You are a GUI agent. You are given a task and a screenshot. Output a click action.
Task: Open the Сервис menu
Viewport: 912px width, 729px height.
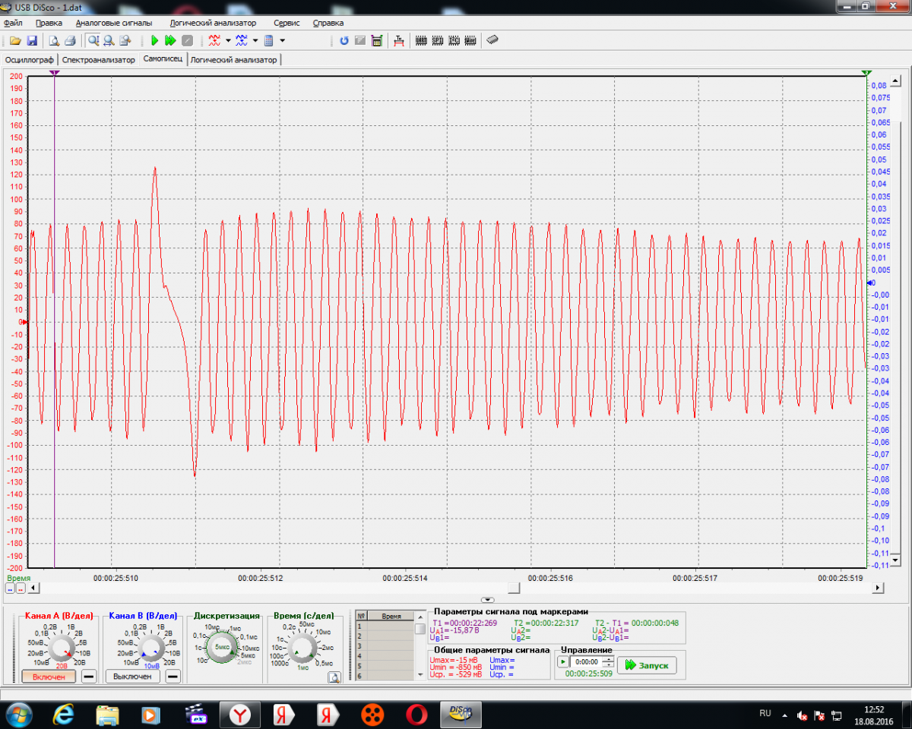point(287,23)
